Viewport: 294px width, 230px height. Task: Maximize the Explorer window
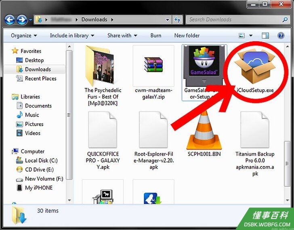pos(265,4)
